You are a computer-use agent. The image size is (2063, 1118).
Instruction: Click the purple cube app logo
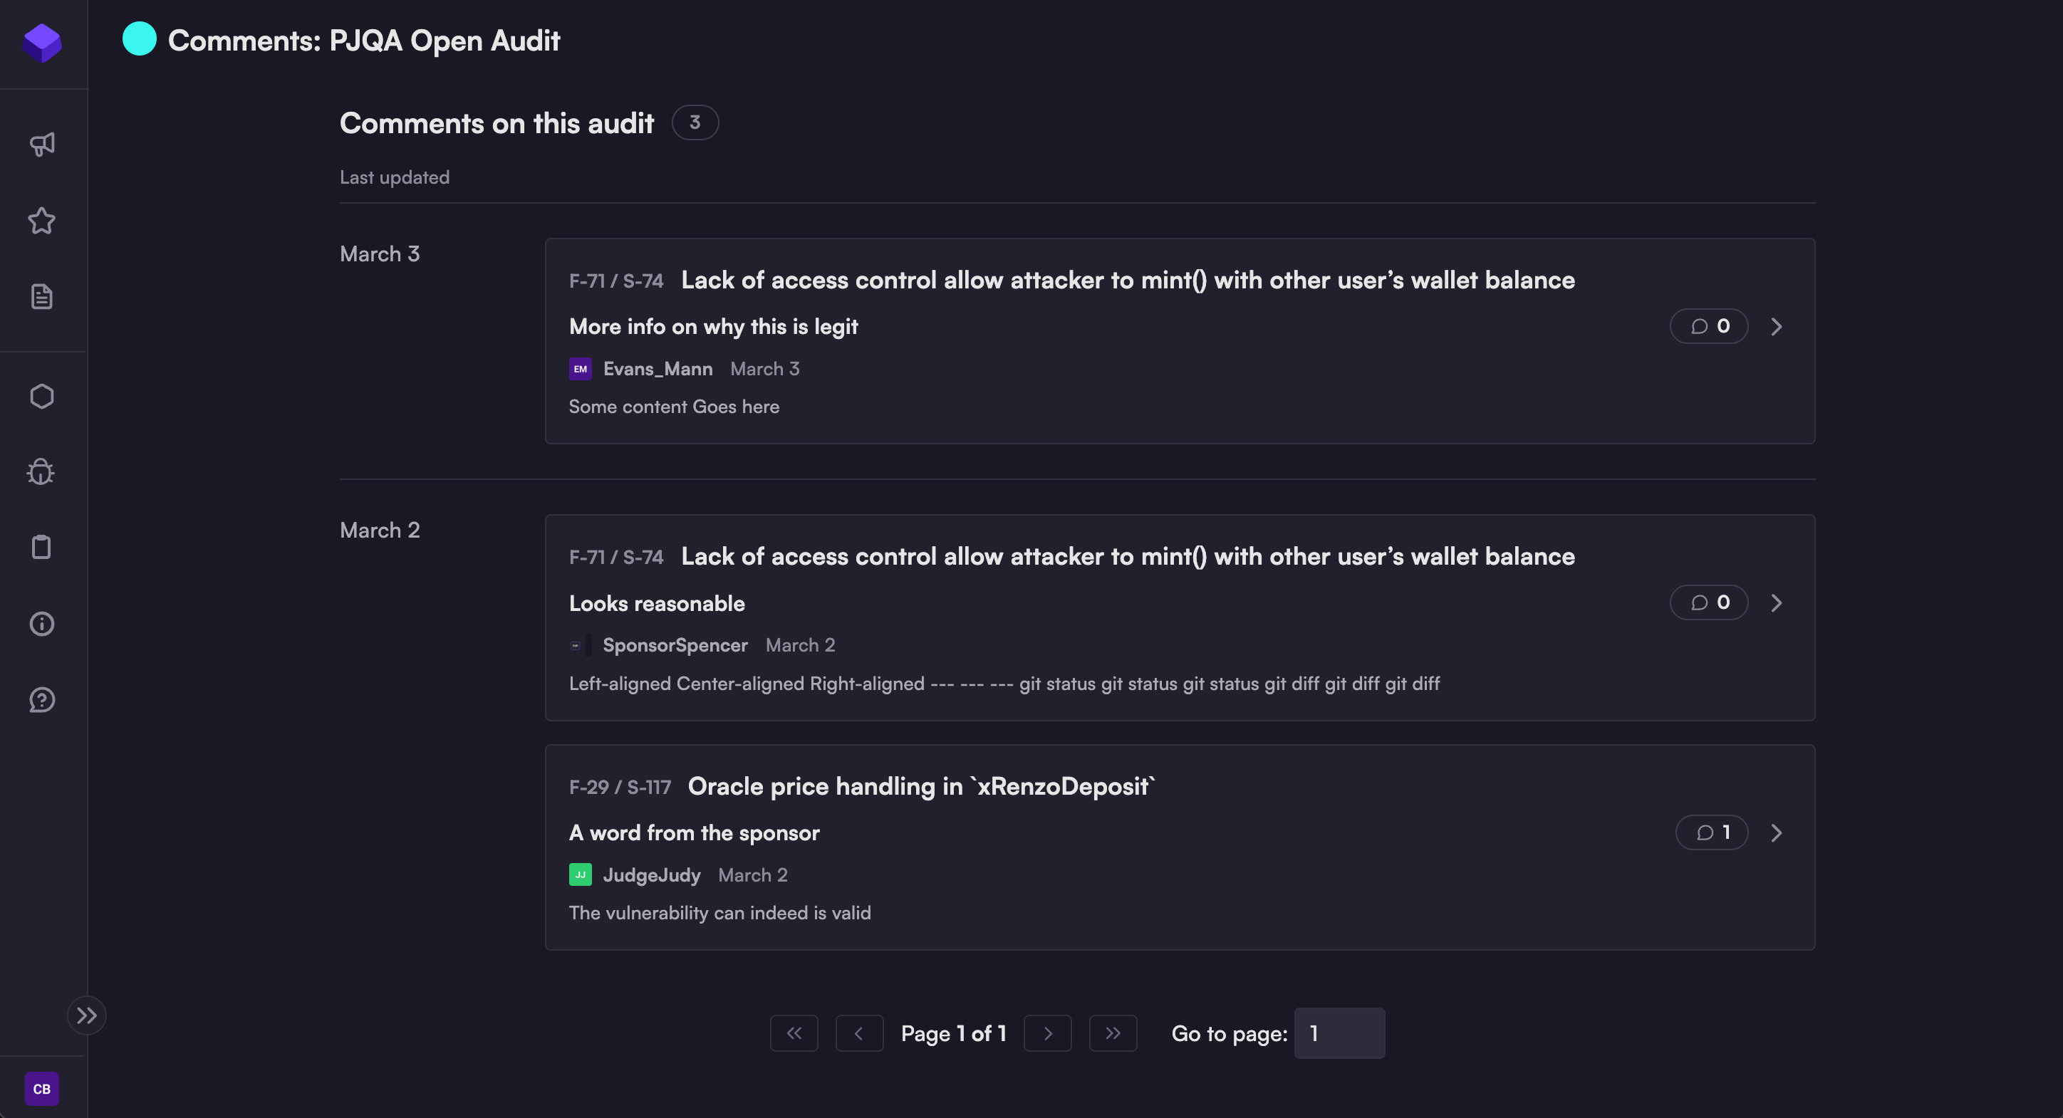43,43
